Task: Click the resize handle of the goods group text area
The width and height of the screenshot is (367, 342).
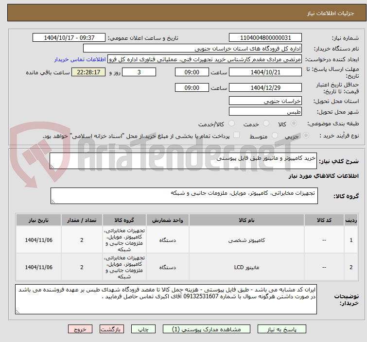Action: coord(53,202)
